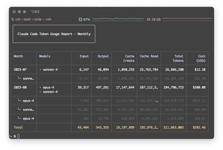Click the Total row label

click(18, 127)
